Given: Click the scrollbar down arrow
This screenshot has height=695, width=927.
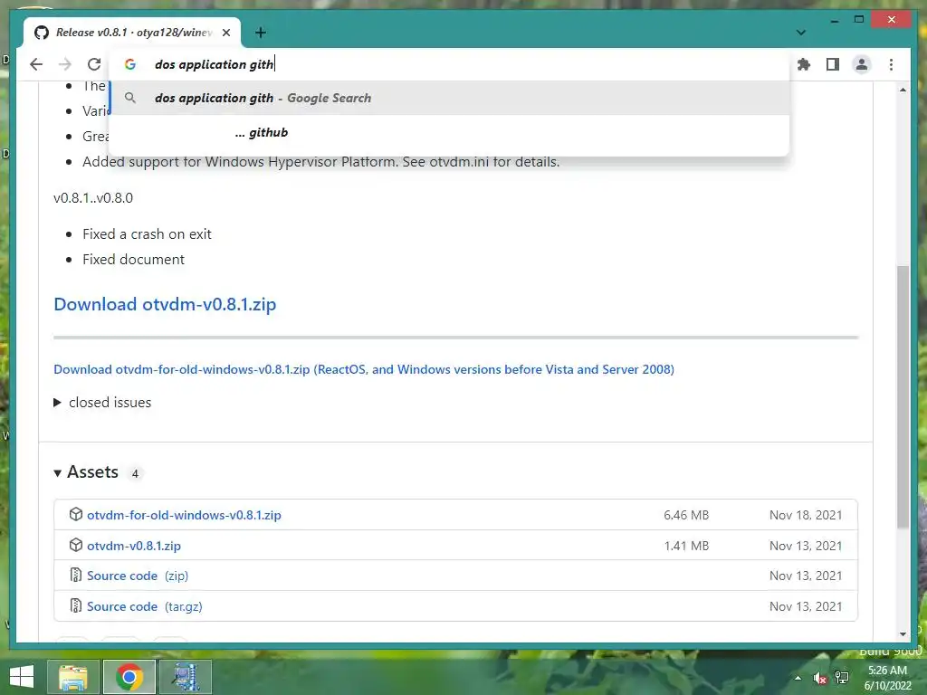Looking at the screenshot, I should tap(903, 634).
